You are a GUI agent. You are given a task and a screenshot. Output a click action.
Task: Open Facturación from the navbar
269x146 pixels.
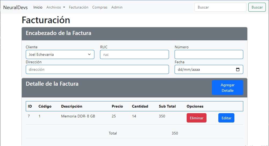pos(79,7)
